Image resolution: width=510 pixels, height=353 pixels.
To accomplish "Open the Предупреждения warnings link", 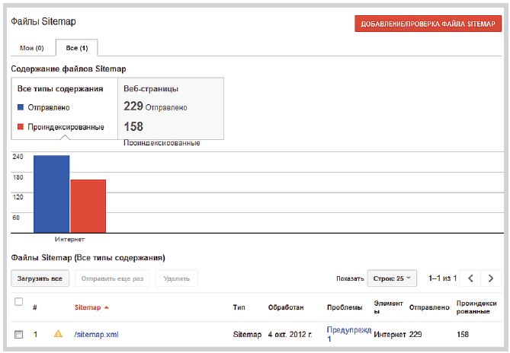I will click(348, 334).
